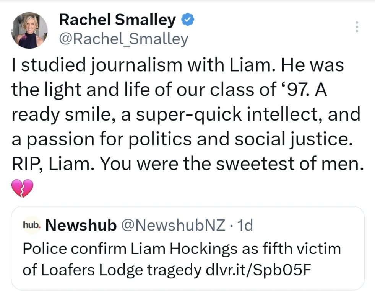Follow the dlvr.it/Spb05F link

tap(254, 270)
